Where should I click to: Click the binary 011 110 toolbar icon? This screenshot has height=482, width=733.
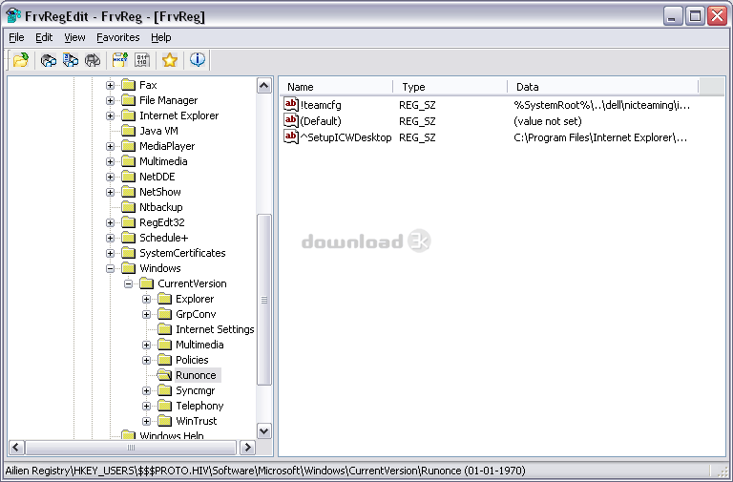[142, 60]
